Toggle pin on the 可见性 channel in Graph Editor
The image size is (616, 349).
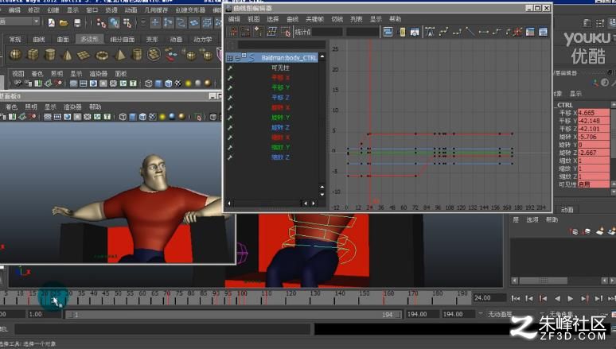[230, 68]
